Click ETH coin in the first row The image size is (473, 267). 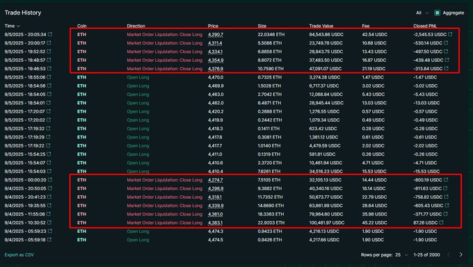coord(82,34)
